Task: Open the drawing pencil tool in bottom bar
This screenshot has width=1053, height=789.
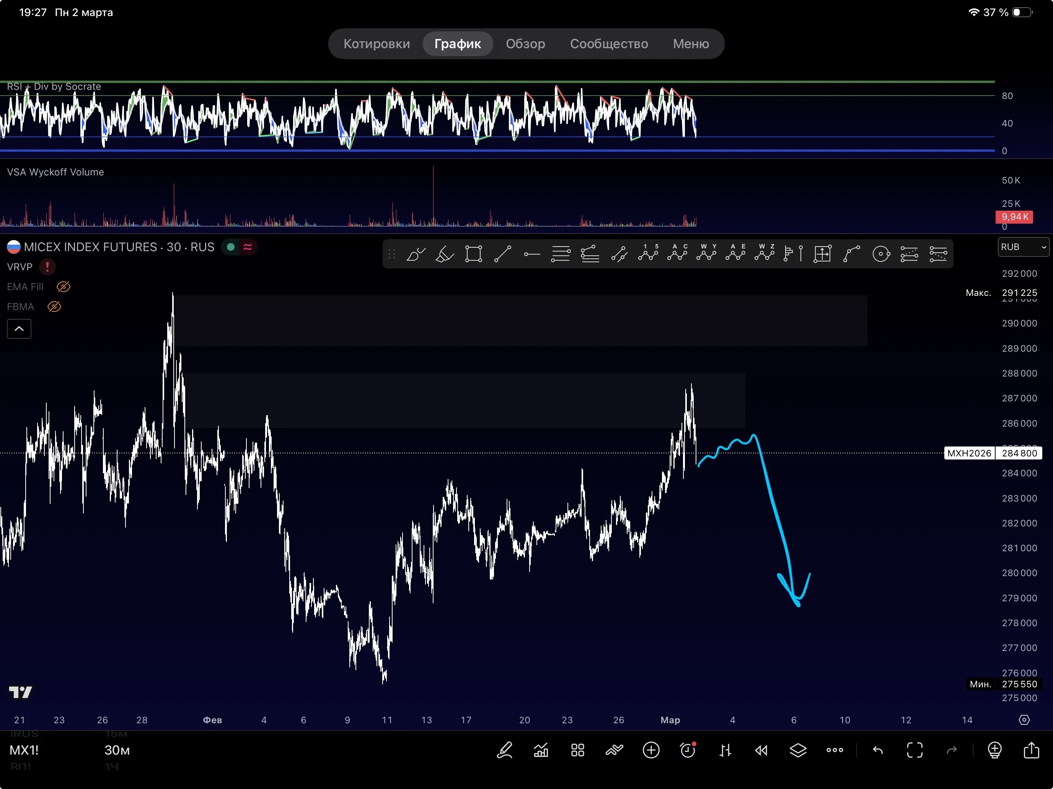Action: coord(504,750)
